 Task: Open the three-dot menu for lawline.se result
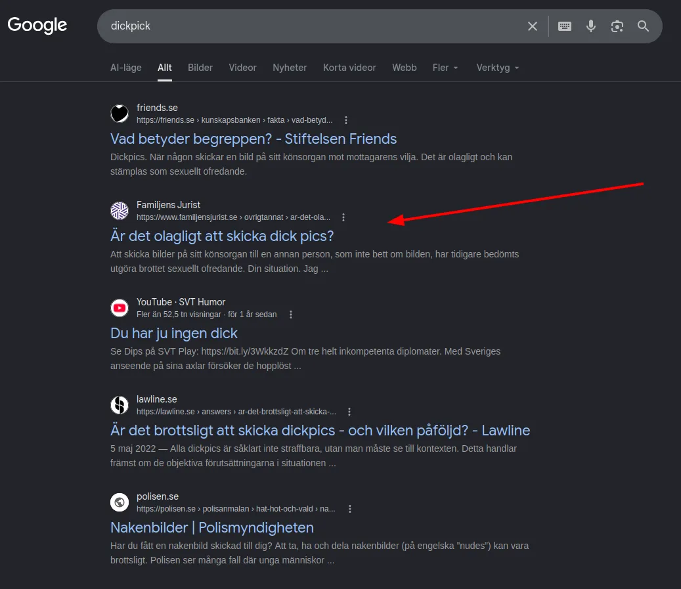[x=349, y=411]
